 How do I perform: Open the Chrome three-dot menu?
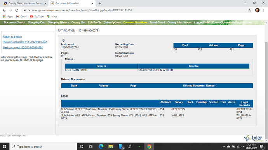click(264, 10)
